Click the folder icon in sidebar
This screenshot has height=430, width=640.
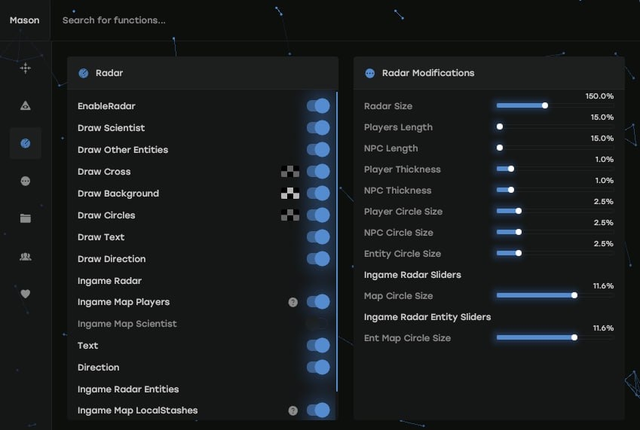click(x=25, y=218)
